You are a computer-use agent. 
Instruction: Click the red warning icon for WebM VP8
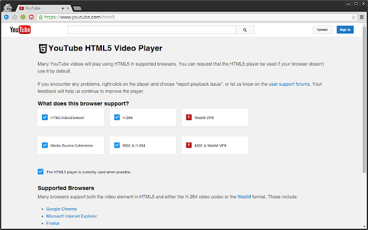[189, 117]
